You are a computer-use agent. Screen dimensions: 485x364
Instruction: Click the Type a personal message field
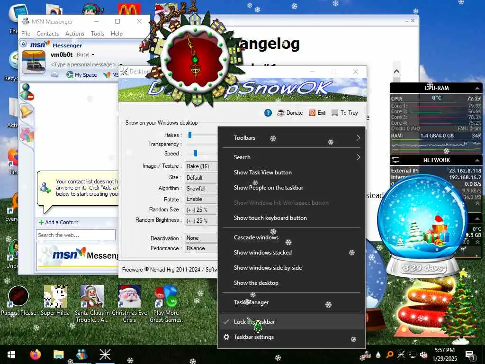pyautogui.click(x=83, y=64)
